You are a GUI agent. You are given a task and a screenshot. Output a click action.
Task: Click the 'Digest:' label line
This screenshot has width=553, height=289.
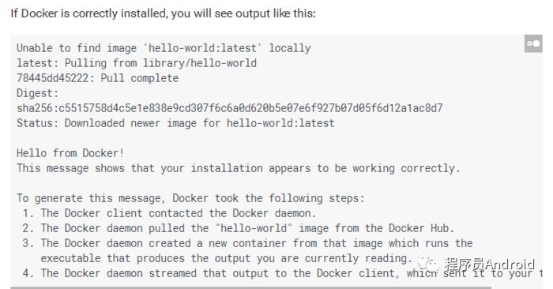pyautogui.click(x=37, y=93)
